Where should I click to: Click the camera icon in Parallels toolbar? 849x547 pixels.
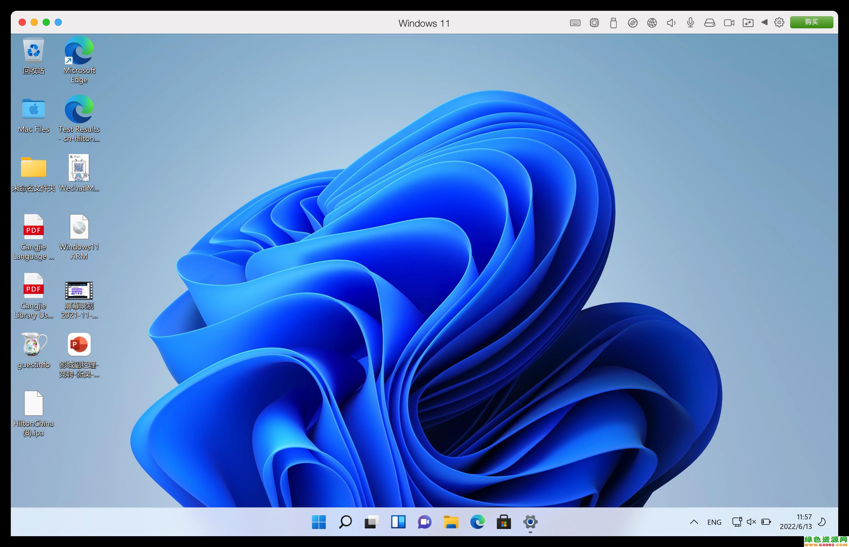point(729,23)
